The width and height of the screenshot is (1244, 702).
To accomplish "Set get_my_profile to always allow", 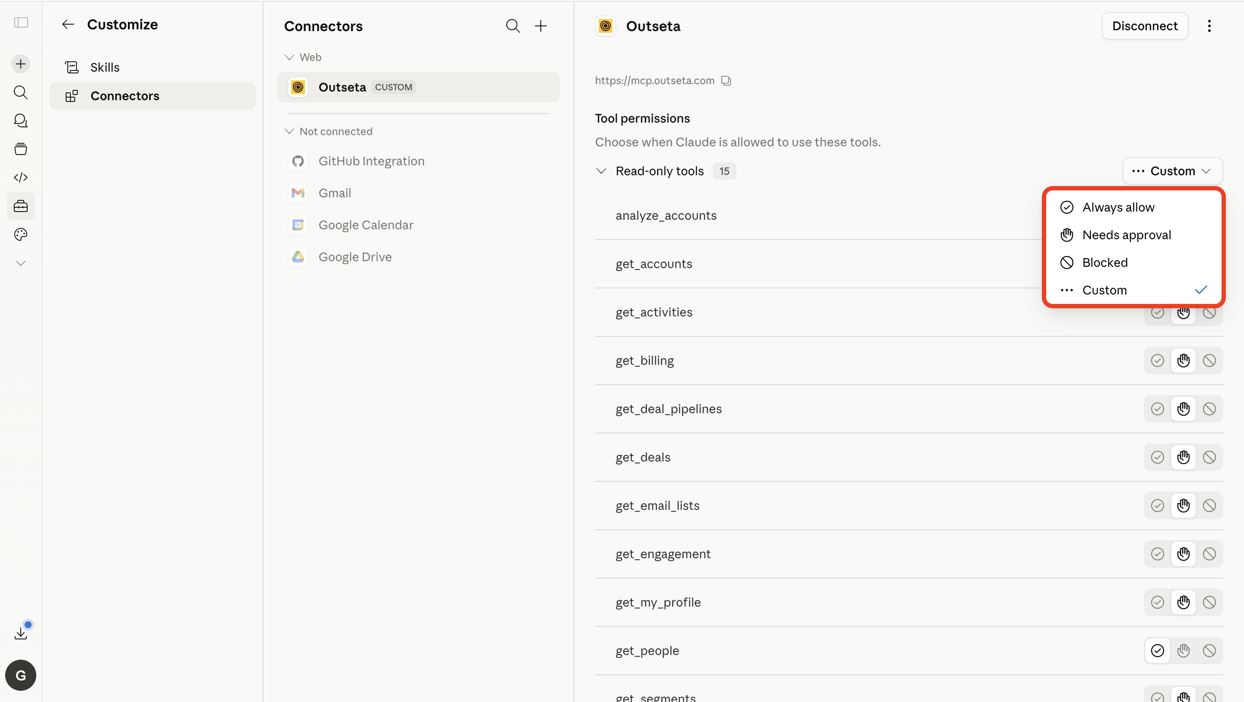I will [x=1158, y=602].
